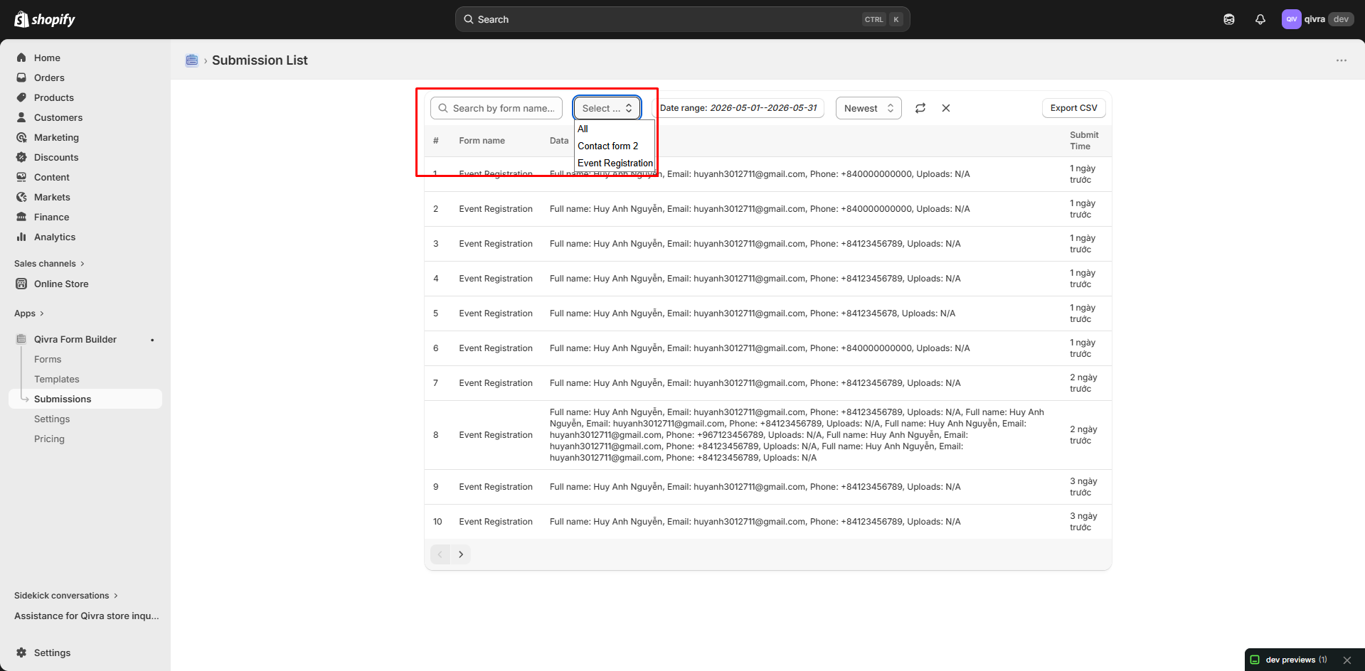
Task: Click Event Registration in row 2
Action: (x=496, y=209)
